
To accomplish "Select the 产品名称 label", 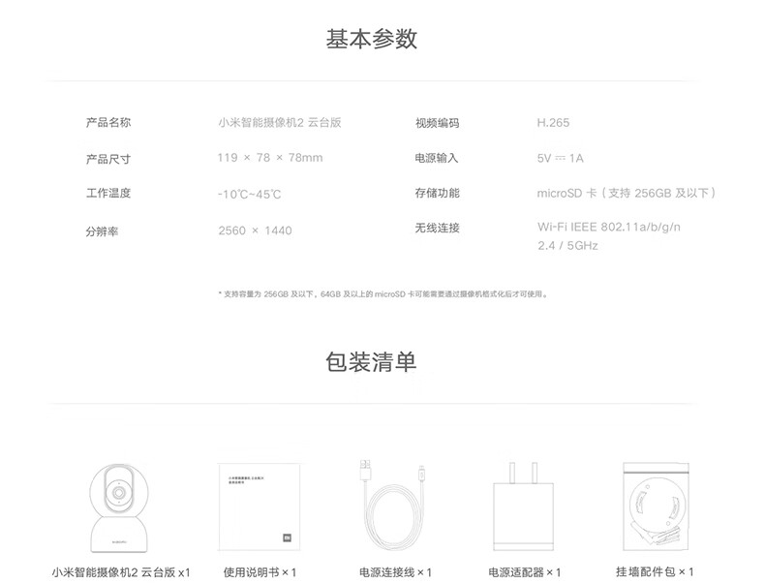I will coord(108,123).
